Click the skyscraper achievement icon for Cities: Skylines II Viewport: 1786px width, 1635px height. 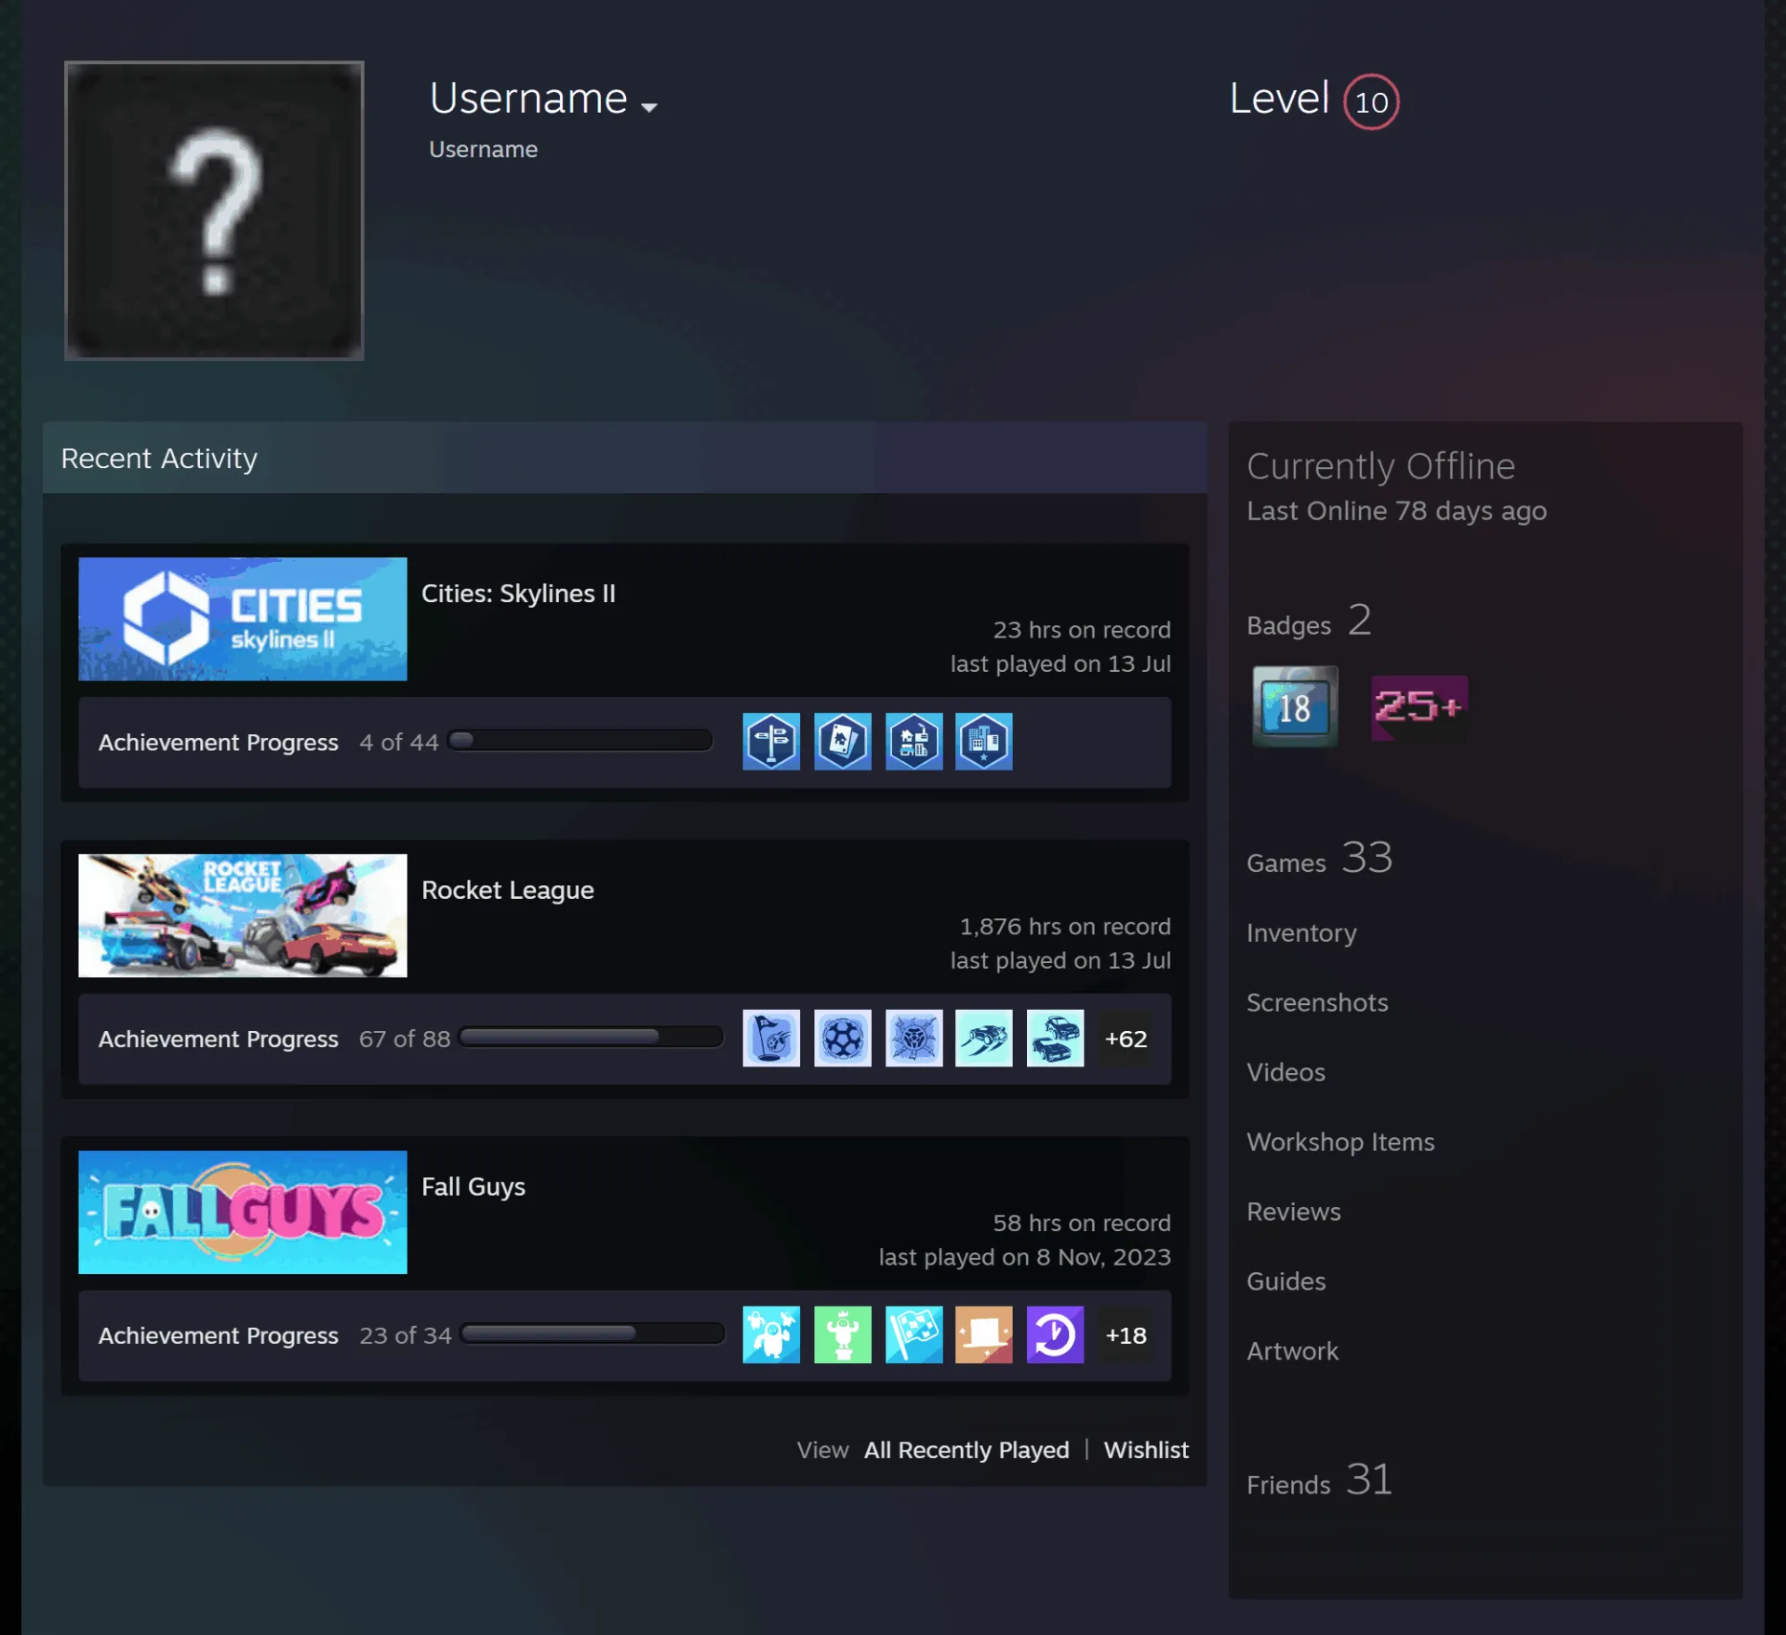point(984,742)
